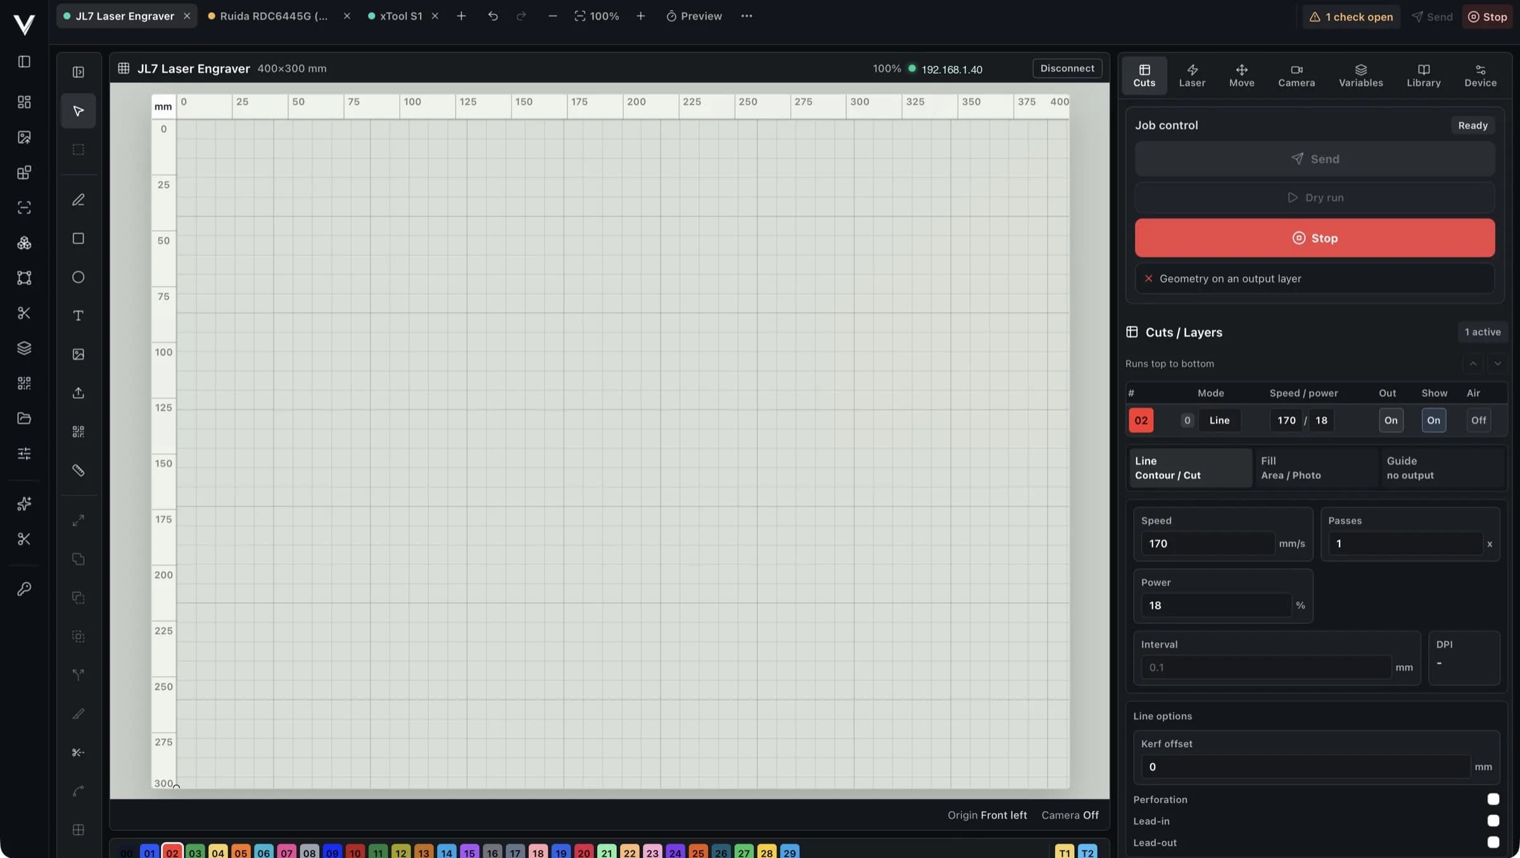Enable the Perforation checkbox
The height and width of the screenshot is (858, 1520).
coord(1493,800)
